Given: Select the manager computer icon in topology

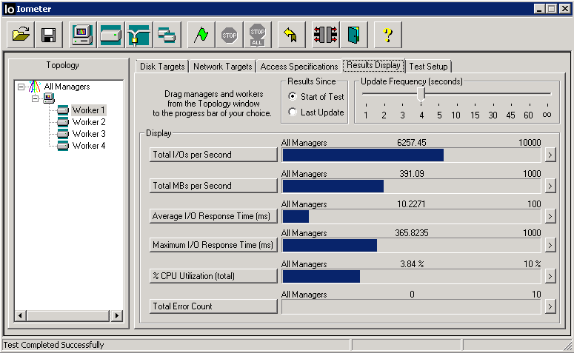Looking at the screenshot, I should (49, 98).
